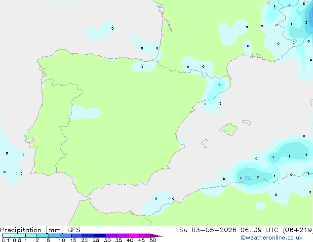Viewport: 313px width, 242px height.
Task: Pick the 10–15 mm legend color swatch
Action: [x=65, y=236]
